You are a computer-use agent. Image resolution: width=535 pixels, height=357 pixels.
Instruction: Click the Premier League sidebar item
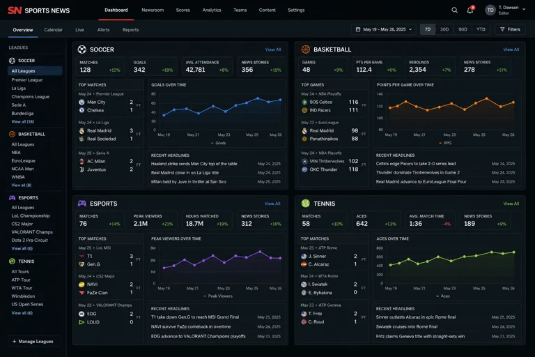click(x=27, y=80)
